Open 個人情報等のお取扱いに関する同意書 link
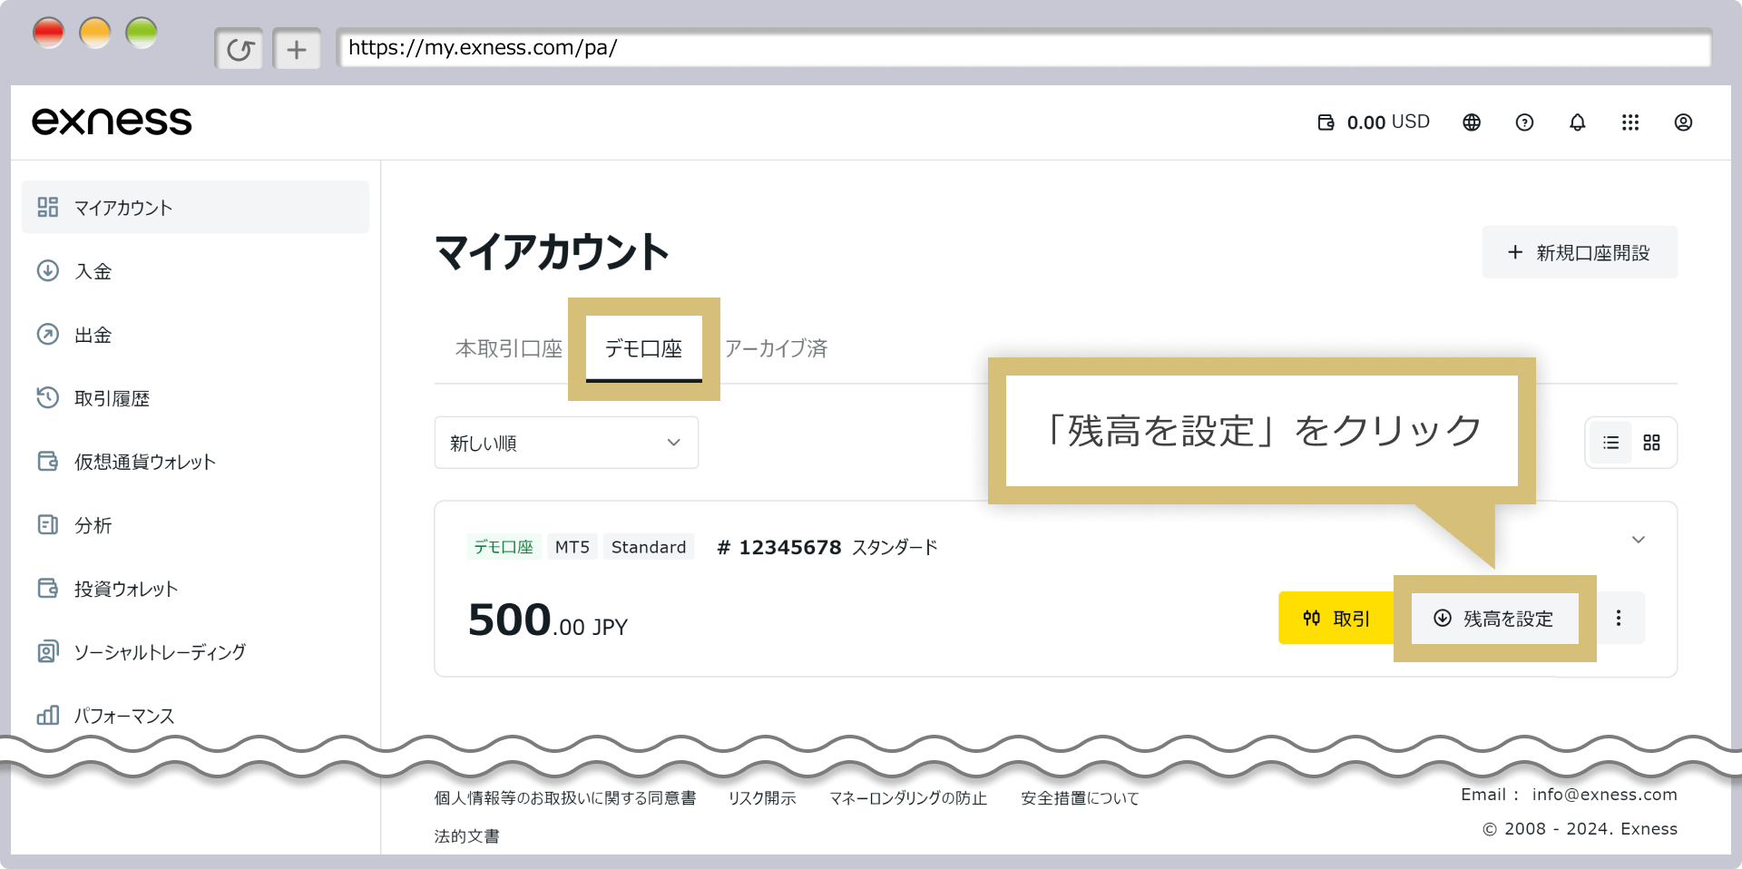Image resolution: width=1742 pixels, height=869 pixels. pos(565,798)
